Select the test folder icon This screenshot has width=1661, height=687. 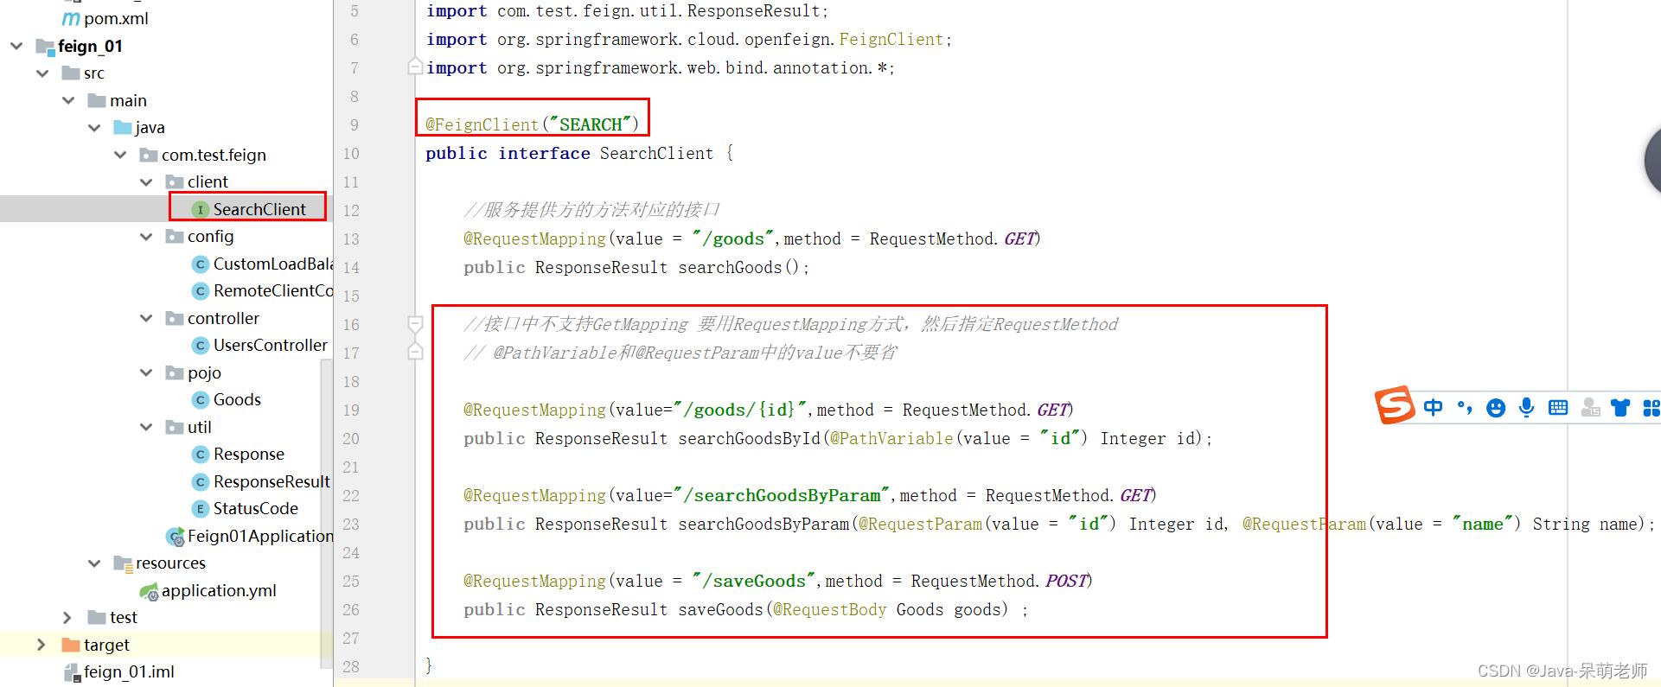coord(97,617)
